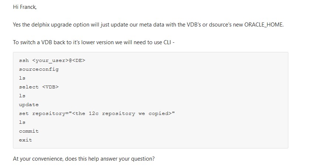Click the 'ls' line above commit
The width and height of the screenshot is (312, 168).
click(x=22, y=122)
